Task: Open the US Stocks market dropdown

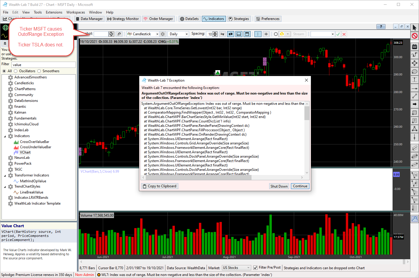Action: click(237, 268)
